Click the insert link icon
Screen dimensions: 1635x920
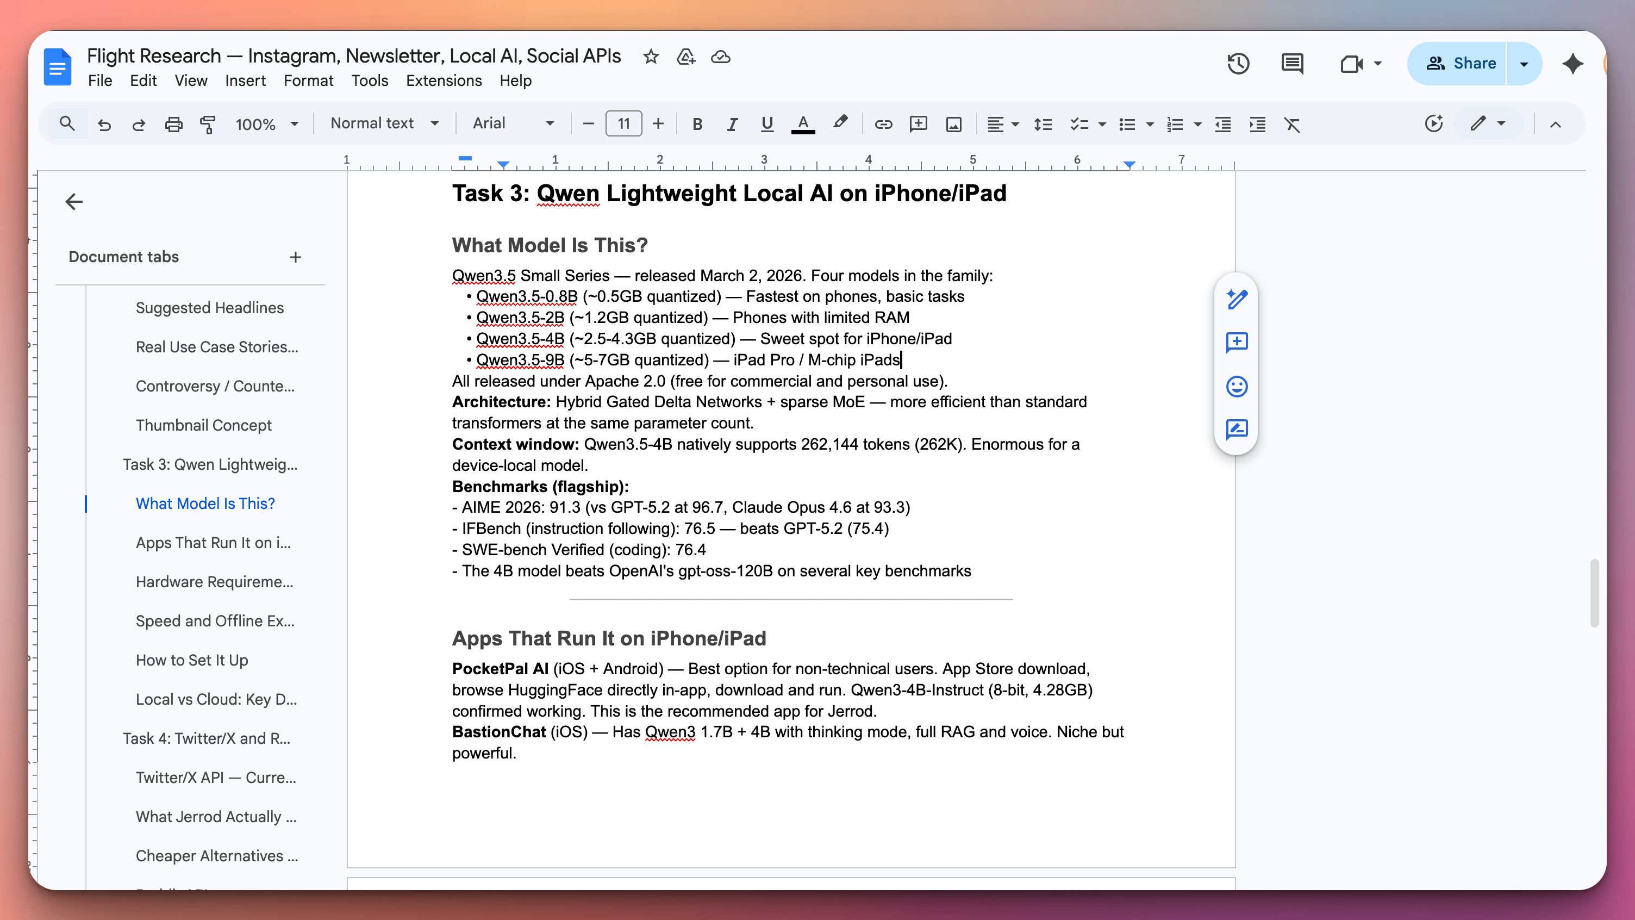click(883, 124)
